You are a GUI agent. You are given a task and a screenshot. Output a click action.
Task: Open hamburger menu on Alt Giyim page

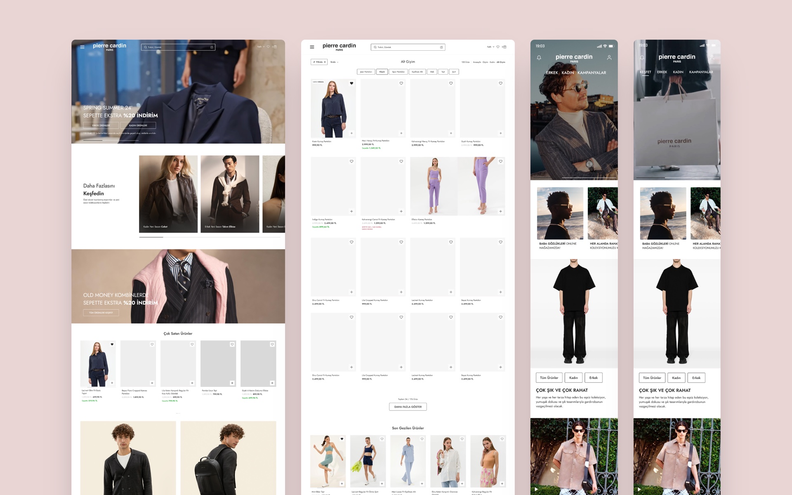(x=312, y=47)
